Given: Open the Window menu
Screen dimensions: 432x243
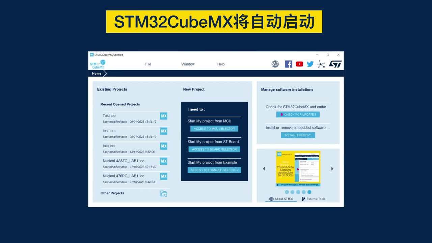Looking at the screenshot, I should 188,64.
